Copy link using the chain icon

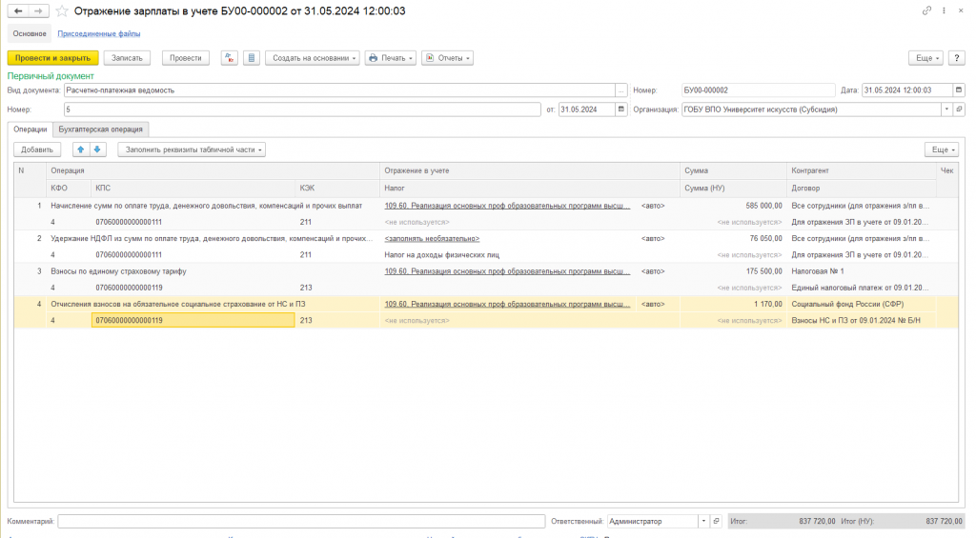(926, 10)
